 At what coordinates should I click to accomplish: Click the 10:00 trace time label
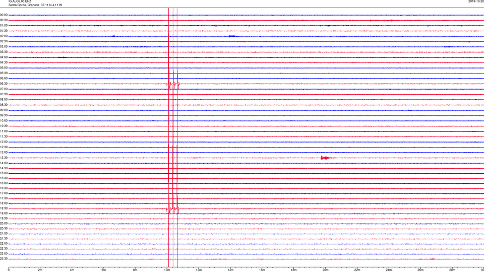pyautogui.click(x=4, y=121)
